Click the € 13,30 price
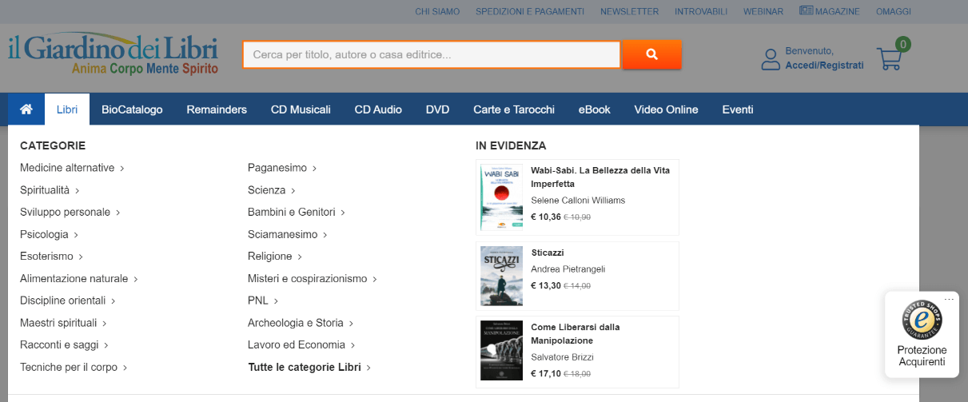Image resolution: width=968 pixels, height=402 pixels. tap(546, 285)
